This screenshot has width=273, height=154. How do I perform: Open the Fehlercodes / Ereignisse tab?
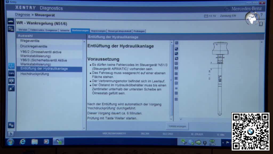coord(44,30)
